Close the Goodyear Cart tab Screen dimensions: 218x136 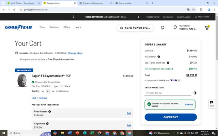(75, 3)
